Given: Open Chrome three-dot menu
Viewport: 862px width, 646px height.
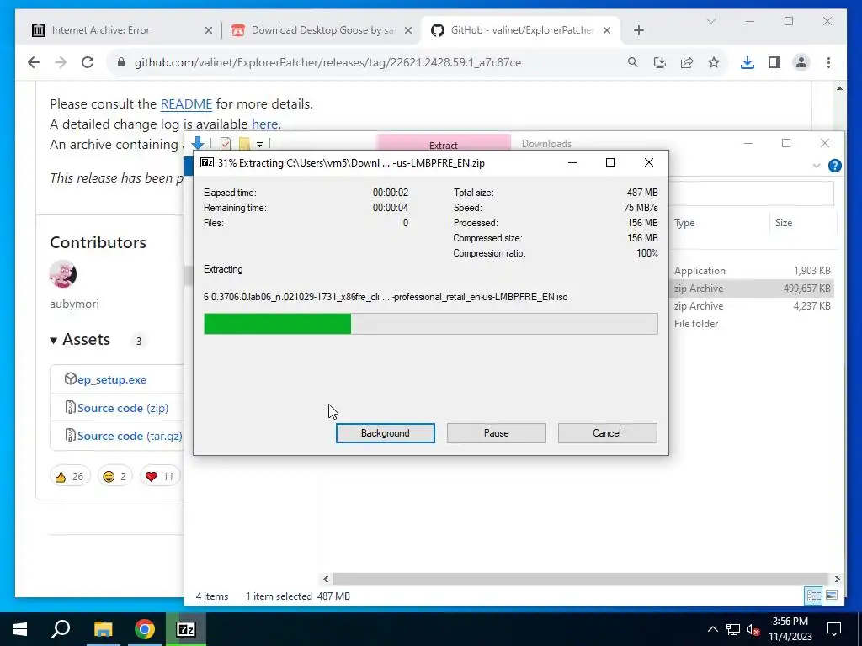Looking at the screenshot, I should click(828, 62).
